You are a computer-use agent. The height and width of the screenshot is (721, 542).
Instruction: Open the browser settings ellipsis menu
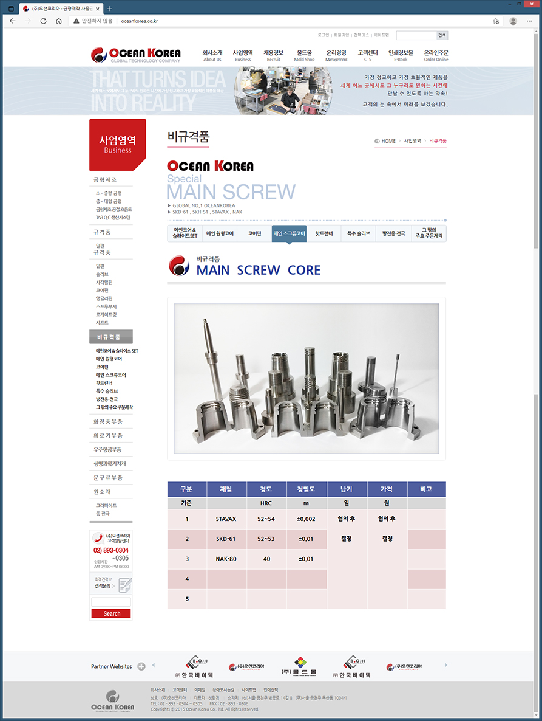[x=530, y=21]
